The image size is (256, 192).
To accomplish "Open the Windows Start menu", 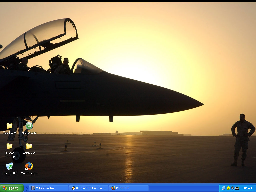I will [x=12, y=188].
